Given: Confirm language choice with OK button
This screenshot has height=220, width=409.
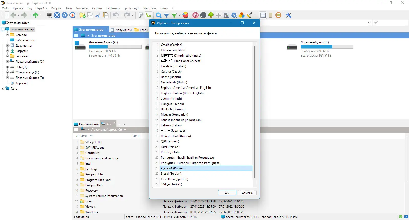Looking at the screenshot, I should click(x=227, y=193).
